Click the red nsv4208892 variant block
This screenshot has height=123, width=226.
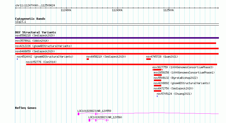[157, 86]
